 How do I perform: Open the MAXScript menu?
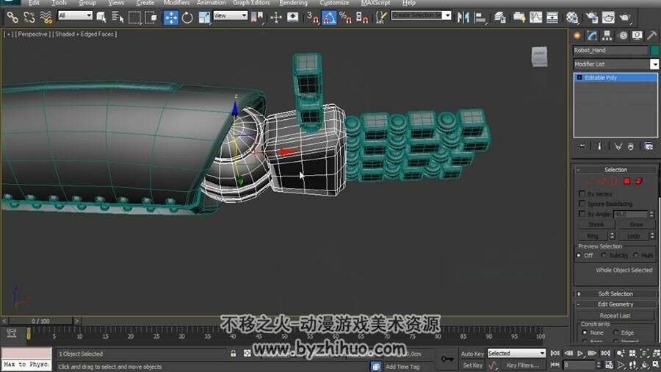(x=375, y=3)
